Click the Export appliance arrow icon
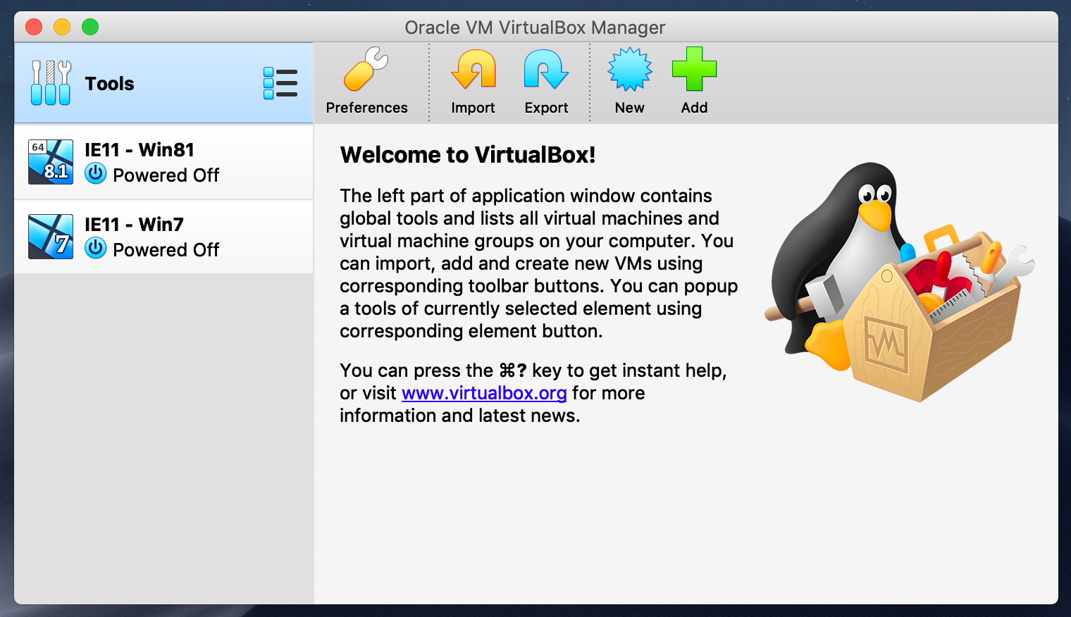1071x617 pixels. point(546,69)
